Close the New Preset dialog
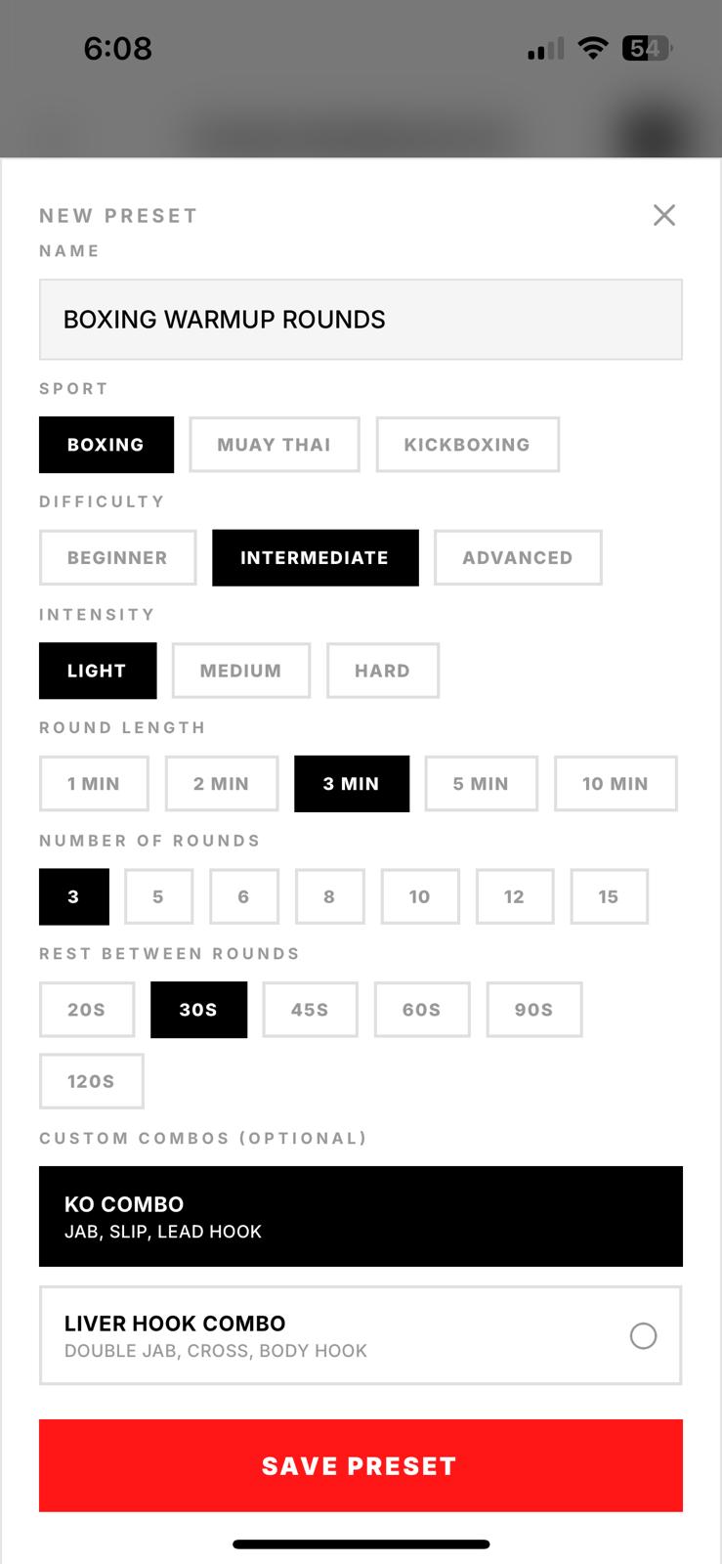This screenshot has width=722, height=1564. [x=664, y=215]
